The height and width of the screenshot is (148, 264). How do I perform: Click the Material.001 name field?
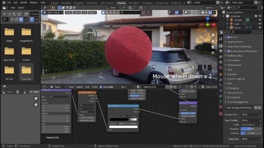(x=153, y=87)
